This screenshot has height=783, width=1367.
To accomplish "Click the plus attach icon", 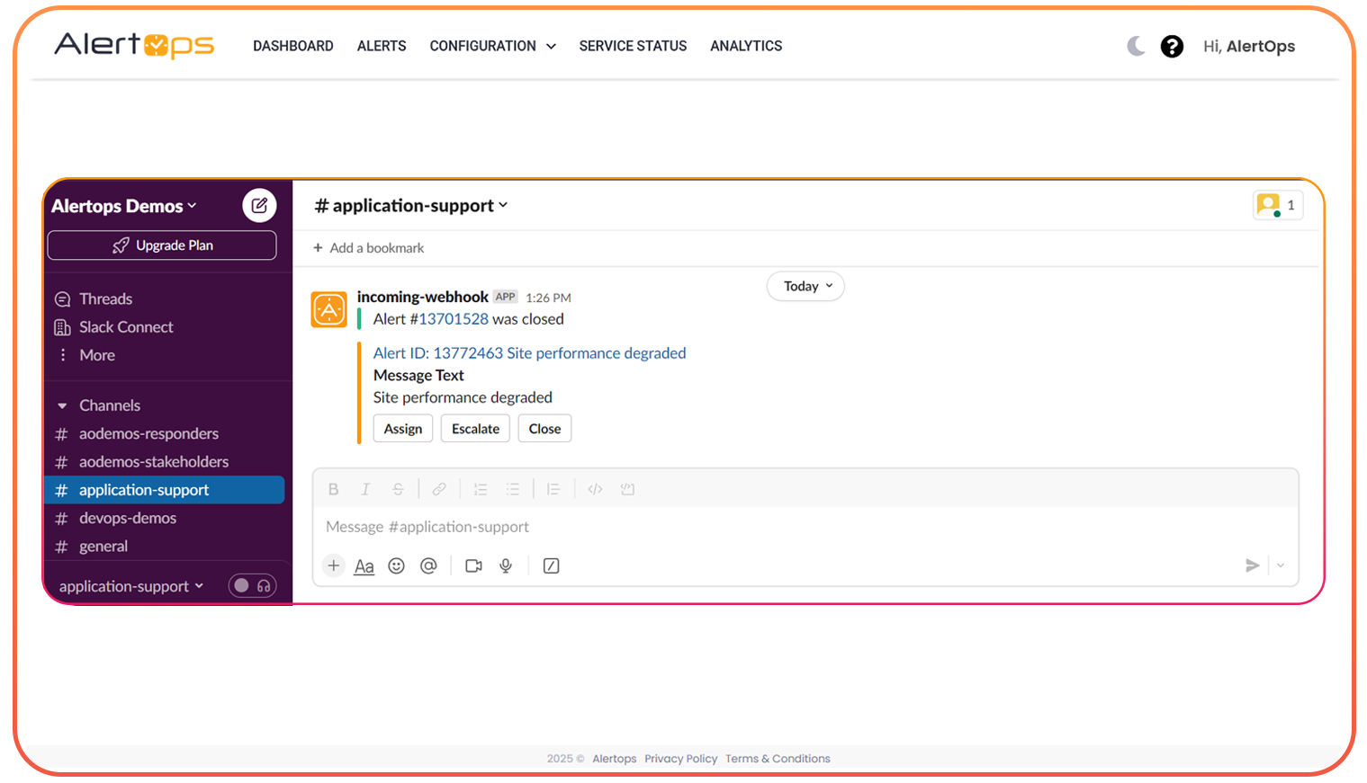I will 334,565.
